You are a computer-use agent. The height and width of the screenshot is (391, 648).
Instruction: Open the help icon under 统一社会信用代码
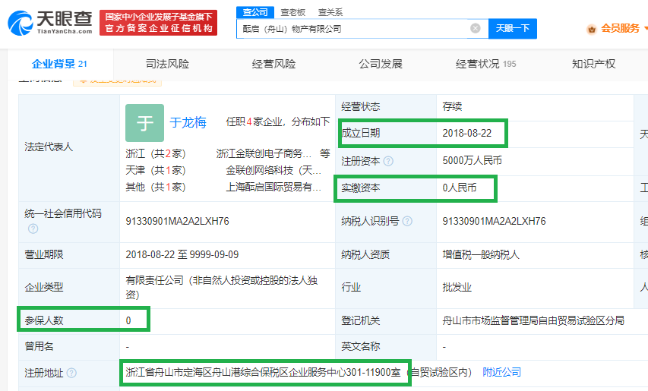[33, 229]
